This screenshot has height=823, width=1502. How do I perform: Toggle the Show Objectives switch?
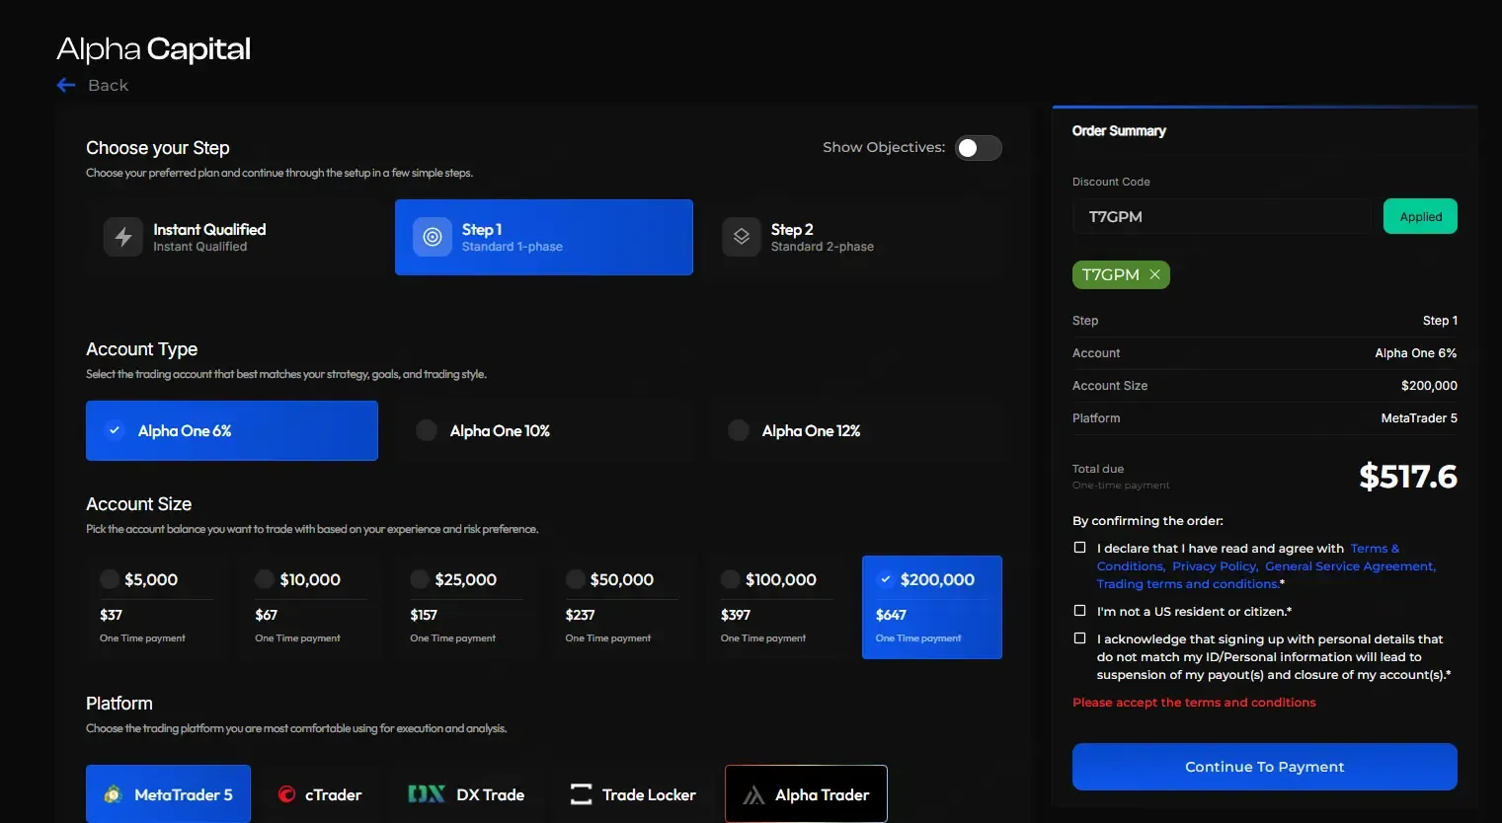coord(979,148)
